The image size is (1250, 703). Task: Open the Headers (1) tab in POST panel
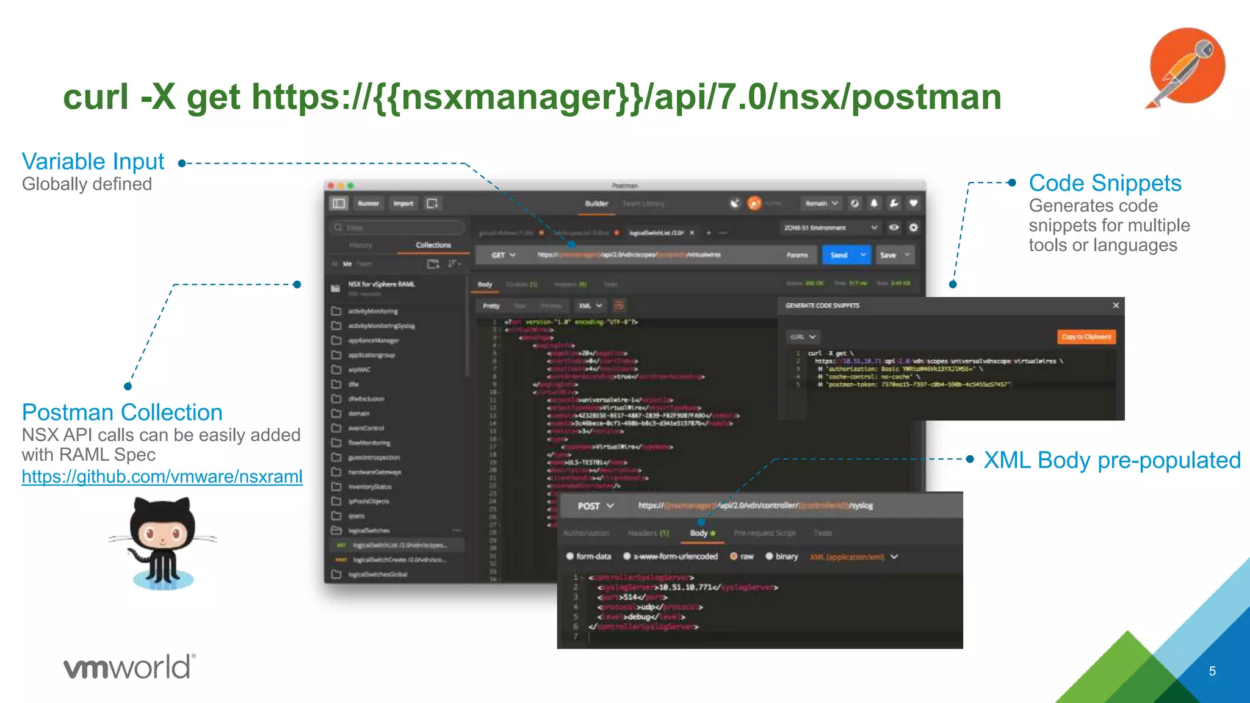point(648,533)
